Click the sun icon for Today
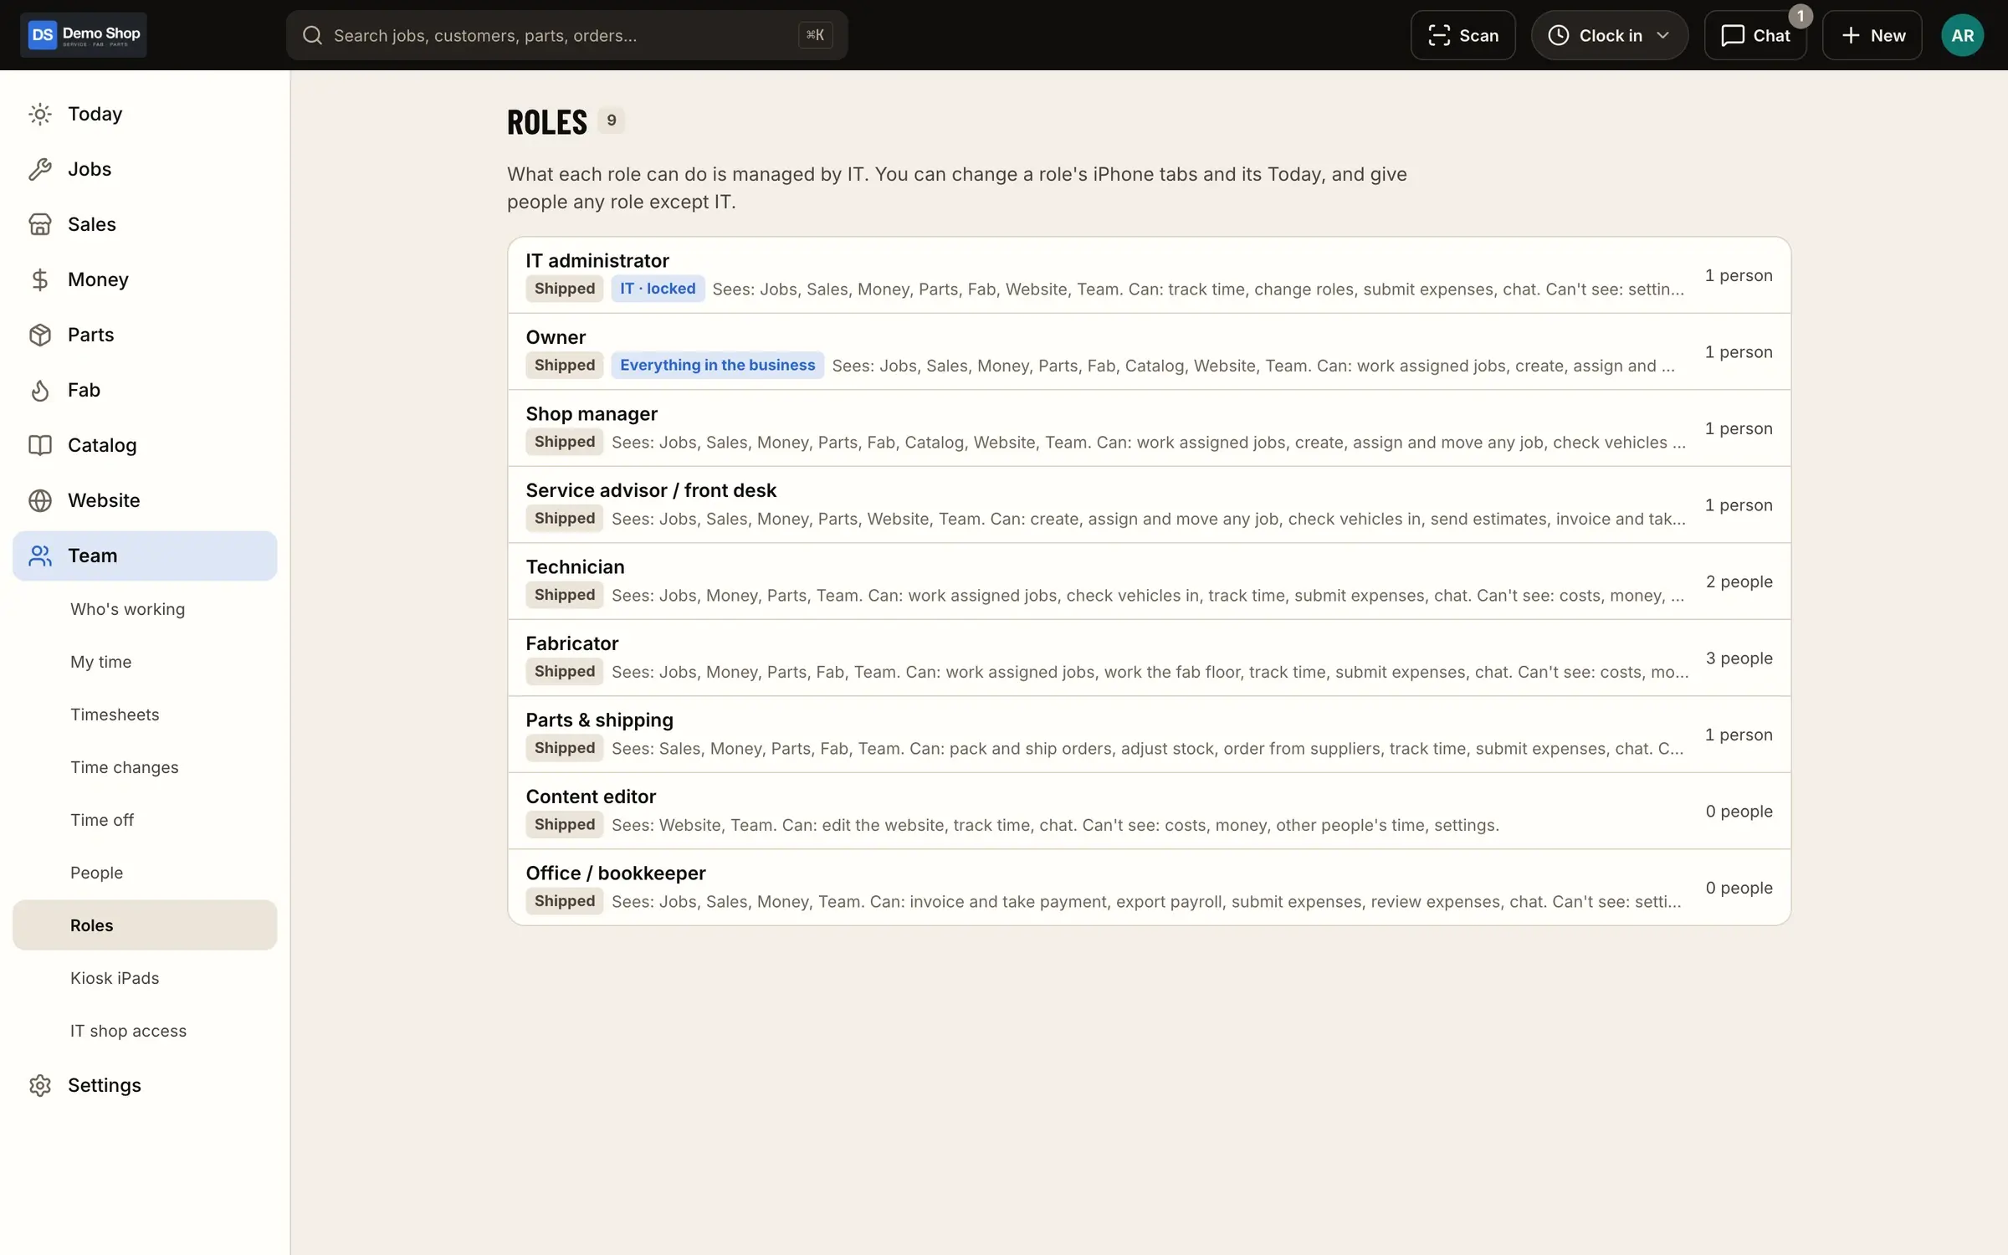2008x1255 pixels. coord(40,114)
